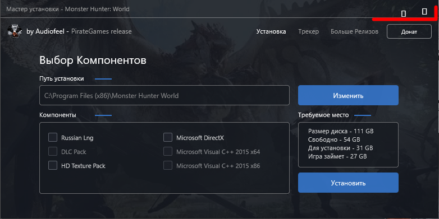Enable the Microsoft DirectX component
This screenshot has height=219, width=439.
point(168,137)
